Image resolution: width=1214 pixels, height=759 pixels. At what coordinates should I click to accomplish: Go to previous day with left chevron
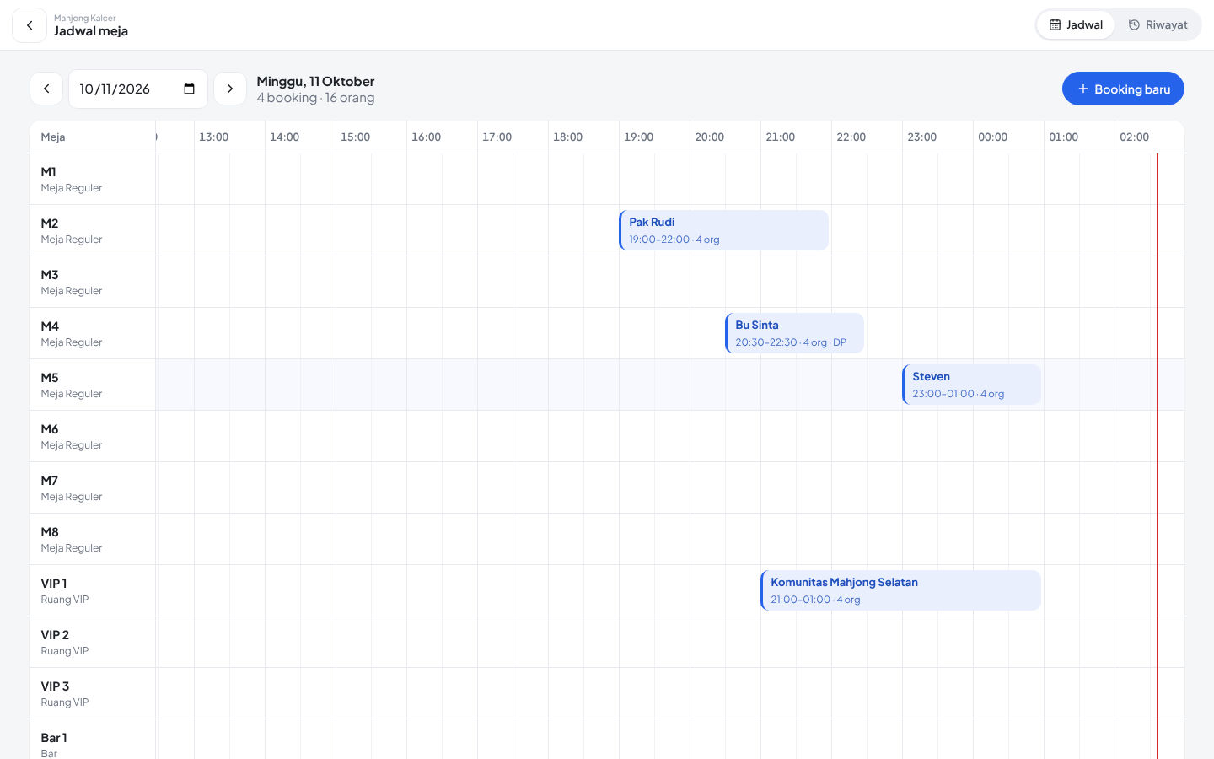[x=46, y=89]
